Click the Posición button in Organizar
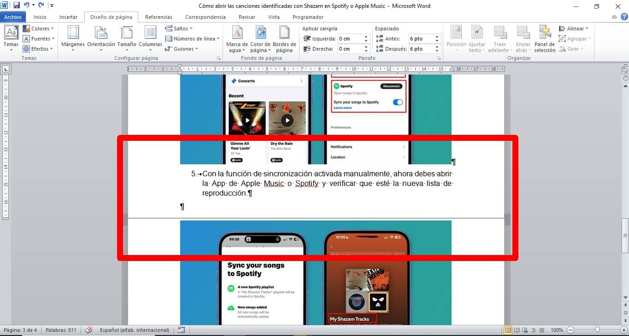Viewport: 629px width, 336px height. 456,39
